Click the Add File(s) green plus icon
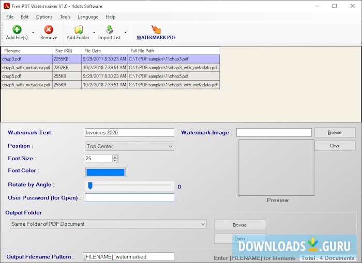 click(17, 29)
